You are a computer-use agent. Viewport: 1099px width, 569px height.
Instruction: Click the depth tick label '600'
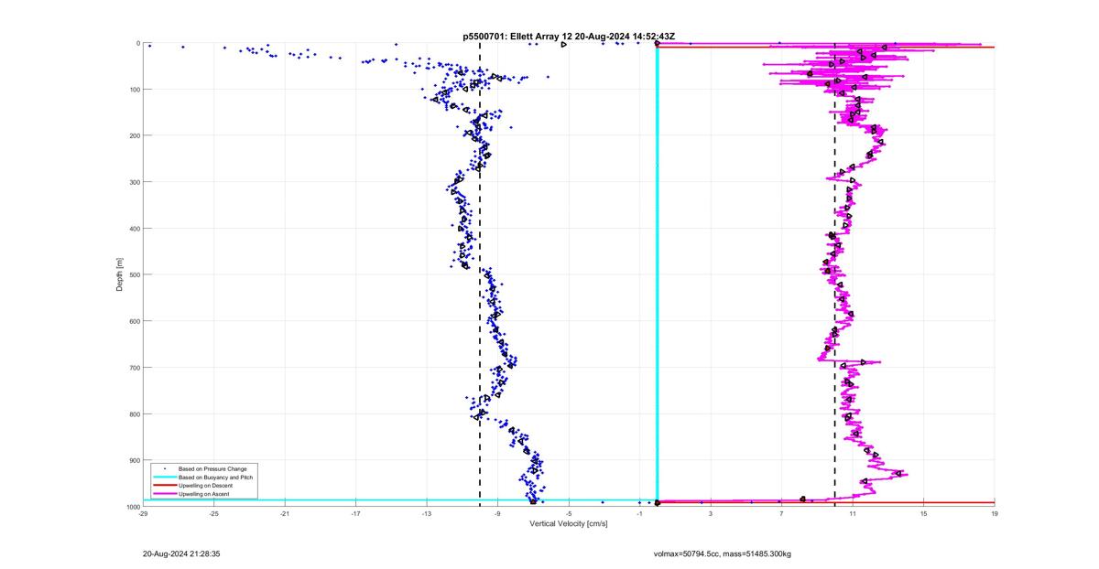point(134,321)
